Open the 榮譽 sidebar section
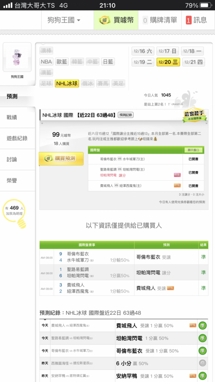Image resolution: width=215 pixels, height=382 pixels. pos(18,181)
